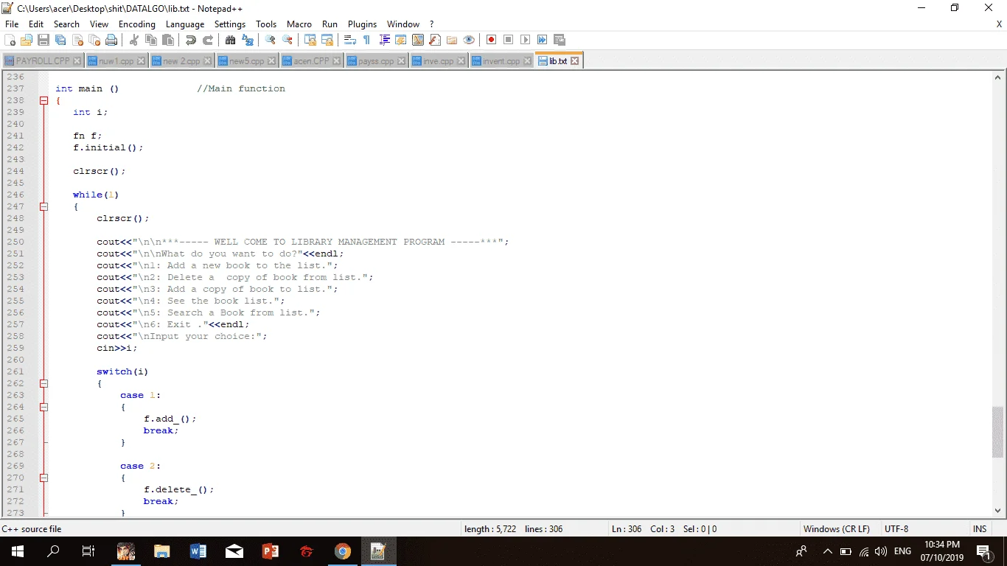
Task: Cut selection with the scissors icon
Action: click(133, 40)
